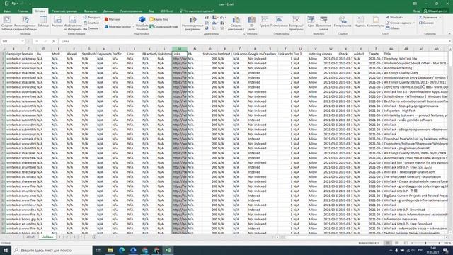
Task: Add a new sheet with plus button
Action: point(94,237)
